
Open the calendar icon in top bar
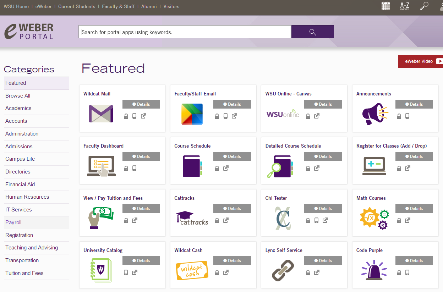pyautogui.click(x=385, y=6)
